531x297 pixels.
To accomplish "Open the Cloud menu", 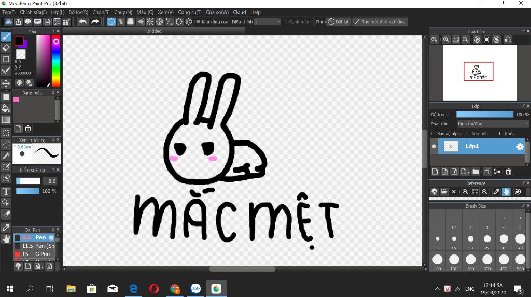I will [x=240, y=12].
